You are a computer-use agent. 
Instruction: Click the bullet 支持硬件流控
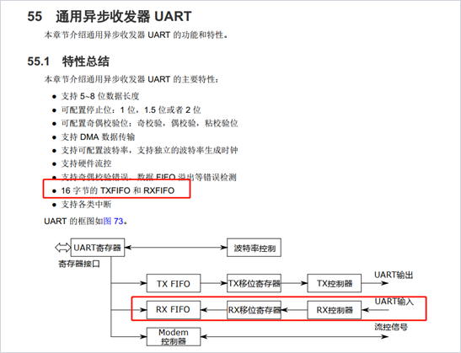[x=86, y=163]
